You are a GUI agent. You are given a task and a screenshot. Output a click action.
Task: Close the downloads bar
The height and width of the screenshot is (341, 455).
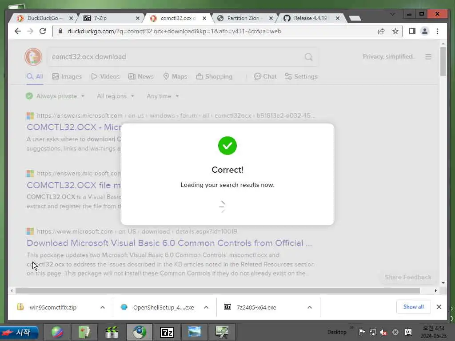[439, 307]
